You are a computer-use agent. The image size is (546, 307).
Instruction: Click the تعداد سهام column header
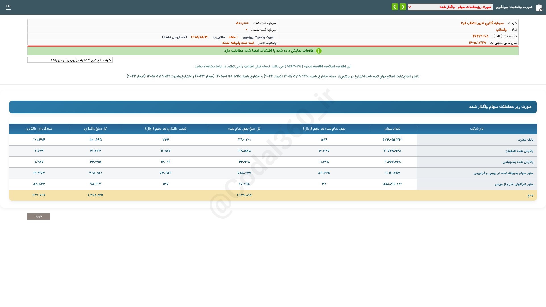[392, 129]
